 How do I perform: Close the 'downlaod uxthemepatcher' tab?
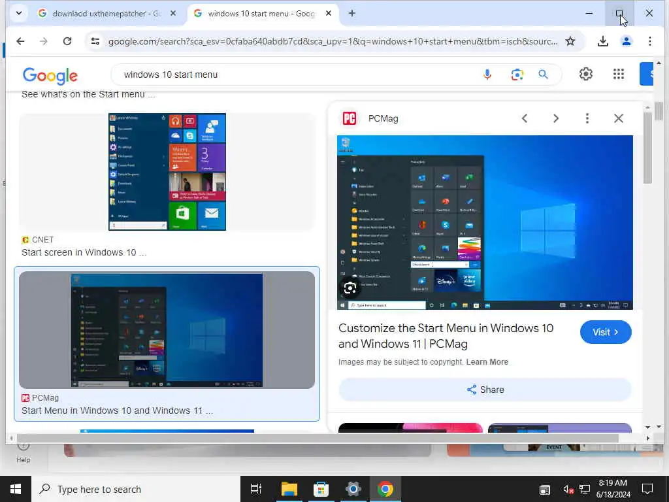[172, 14]
